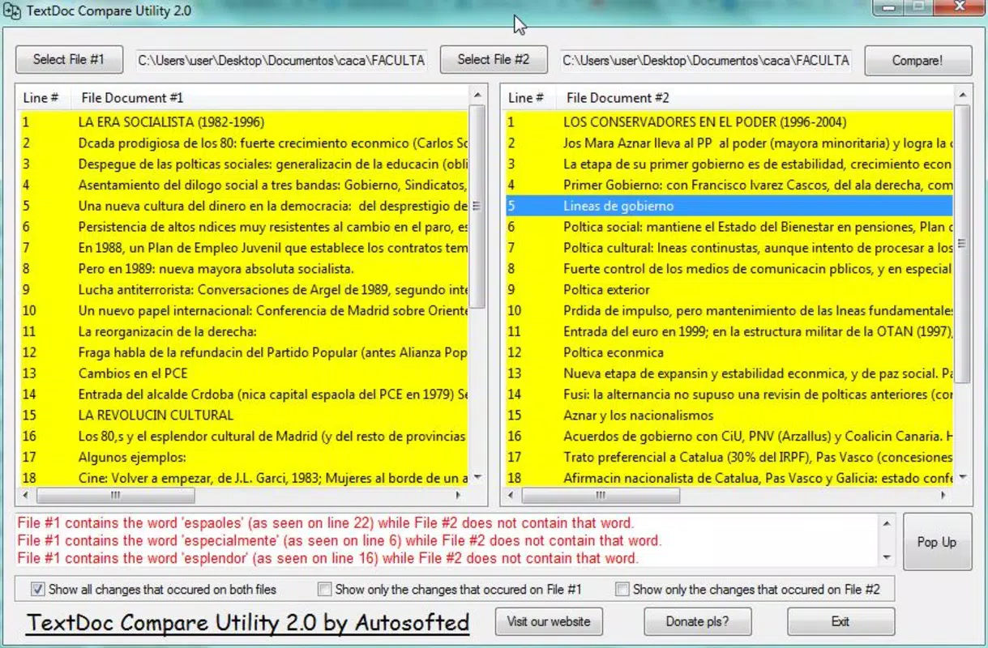Select row 'Pero en 1989: nueva mayora absoluta socialista.'
This screenshot has width=988, height=648.
coord(243,268)
